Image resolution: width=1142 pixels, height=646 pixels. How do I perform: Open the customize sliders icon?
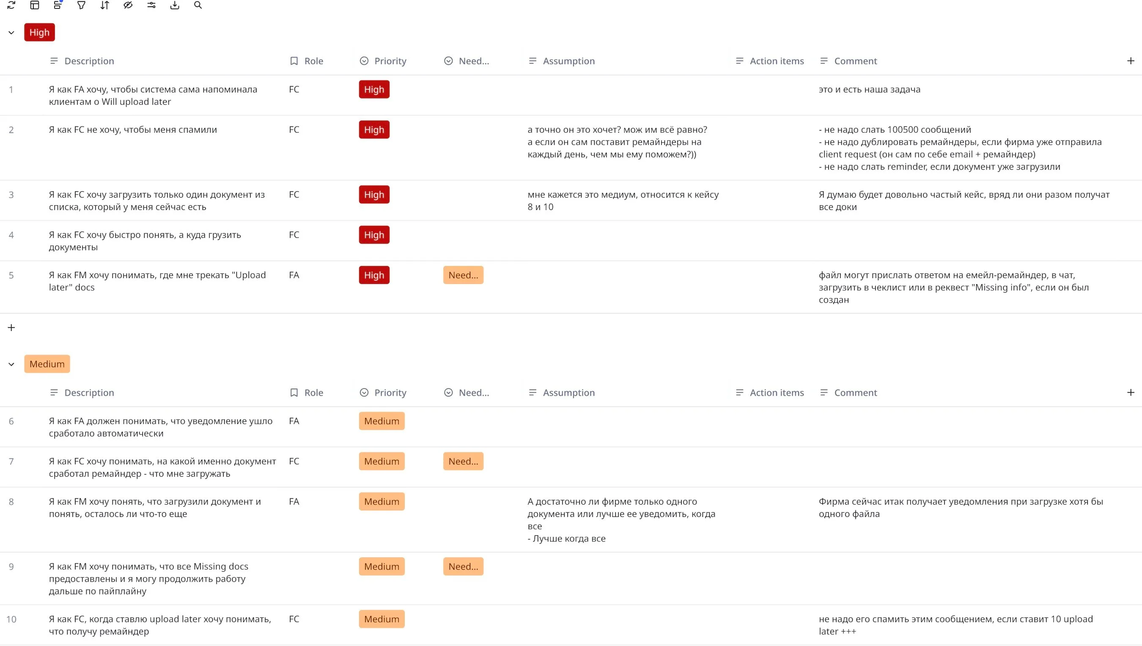[x=151, y=5]
